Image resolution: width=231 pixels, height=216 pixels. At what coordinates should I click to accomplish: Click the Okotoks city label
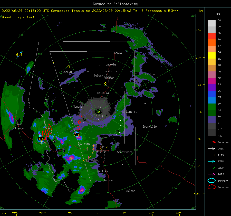[x=103, y=171]
